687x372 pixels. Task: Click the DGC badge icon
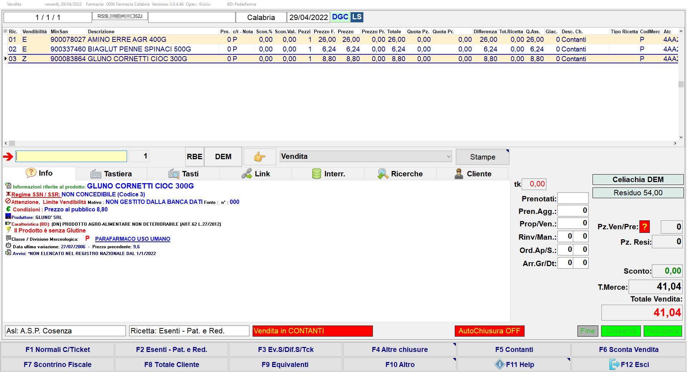(340, 17)
